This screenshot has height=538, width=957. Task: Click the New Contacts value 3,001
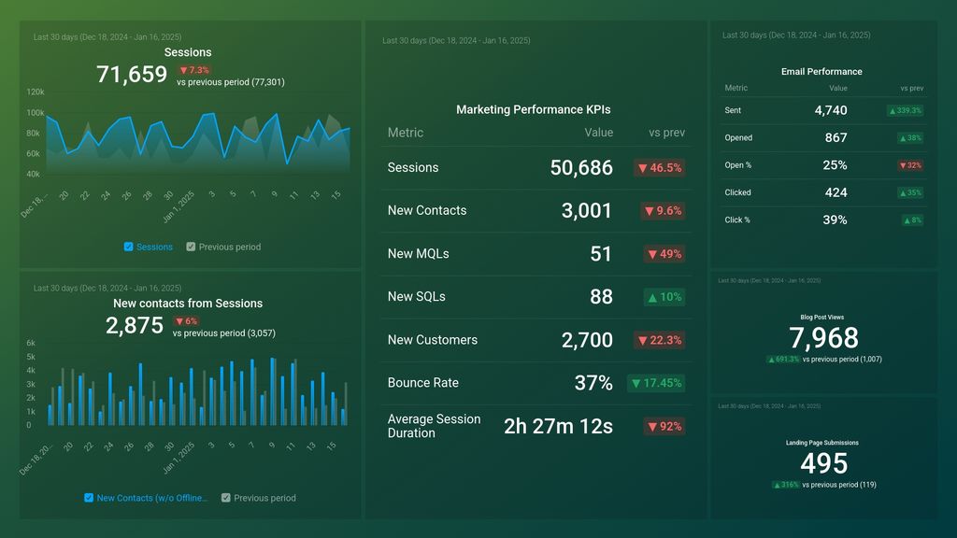pyautogui.click(x=587, y=210)
